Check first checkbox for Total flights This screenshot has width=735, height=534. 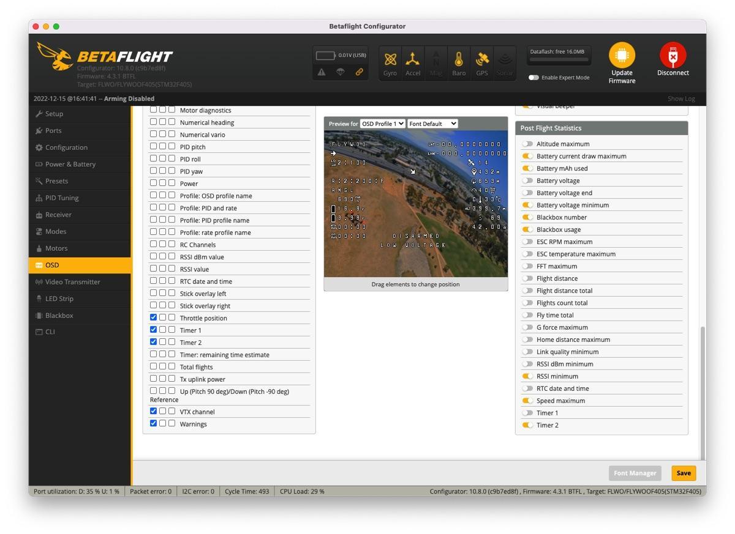154,366
